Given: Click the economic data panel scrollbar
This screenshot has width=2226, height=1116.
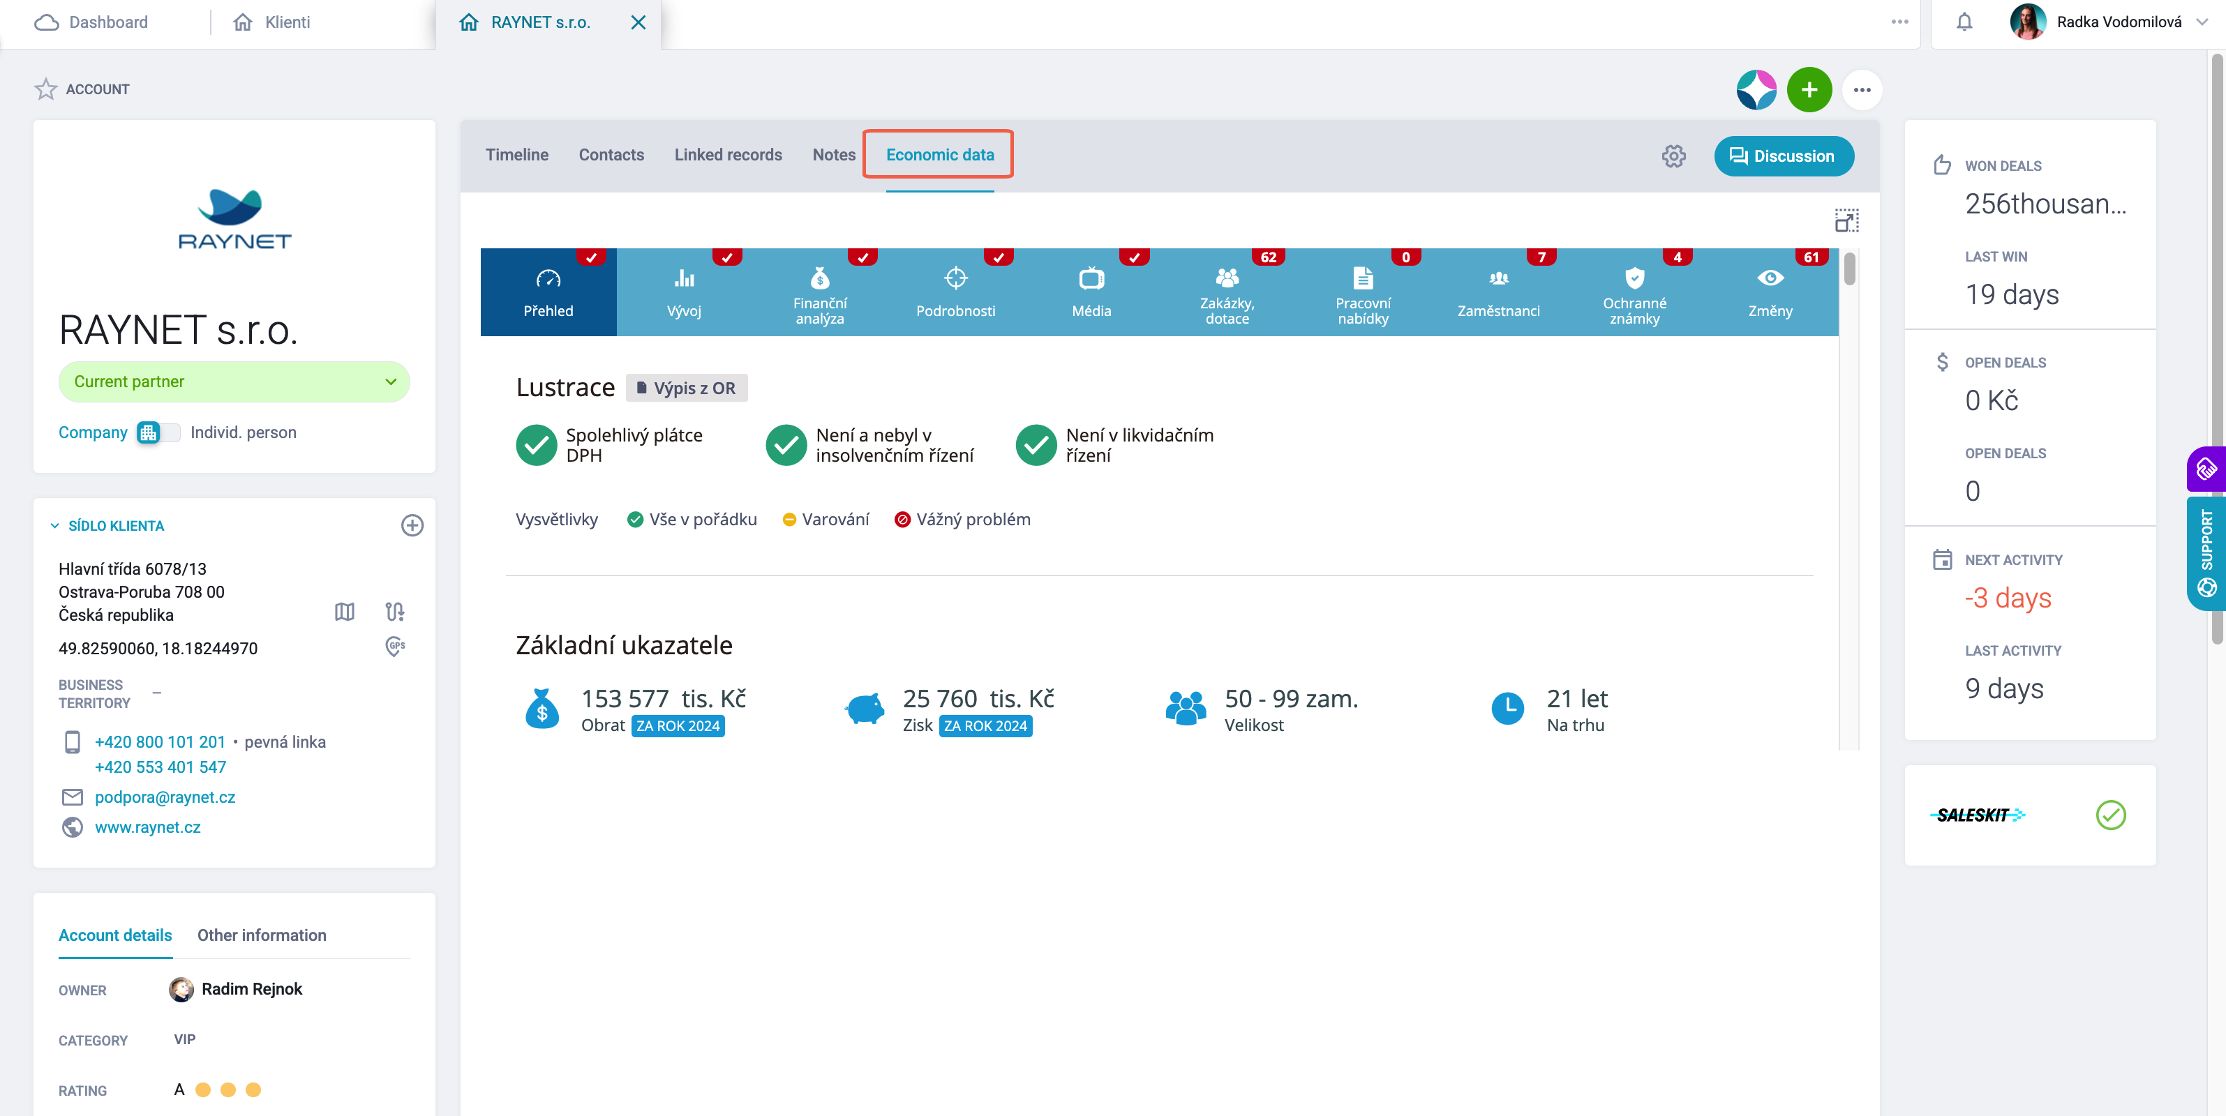Looking at the screenshot, I should coord(1848,269).
